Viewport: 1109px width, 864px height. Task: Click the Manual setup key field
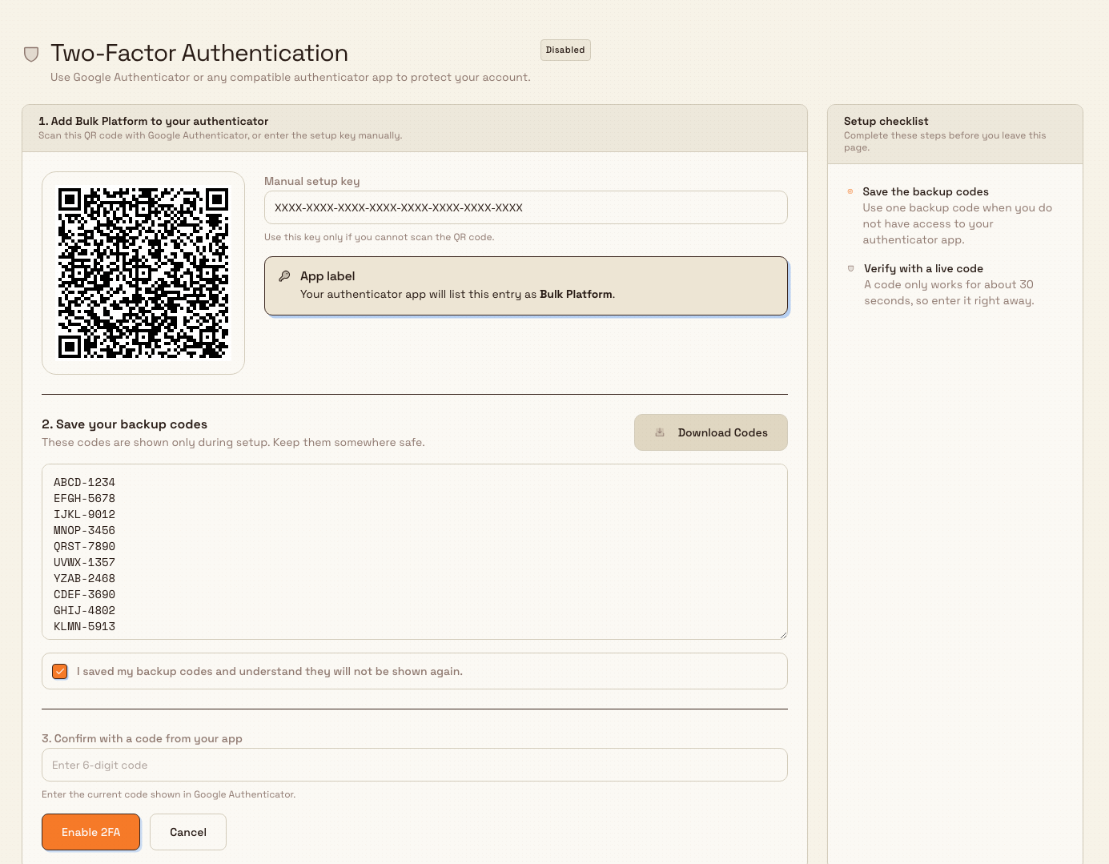526,207
